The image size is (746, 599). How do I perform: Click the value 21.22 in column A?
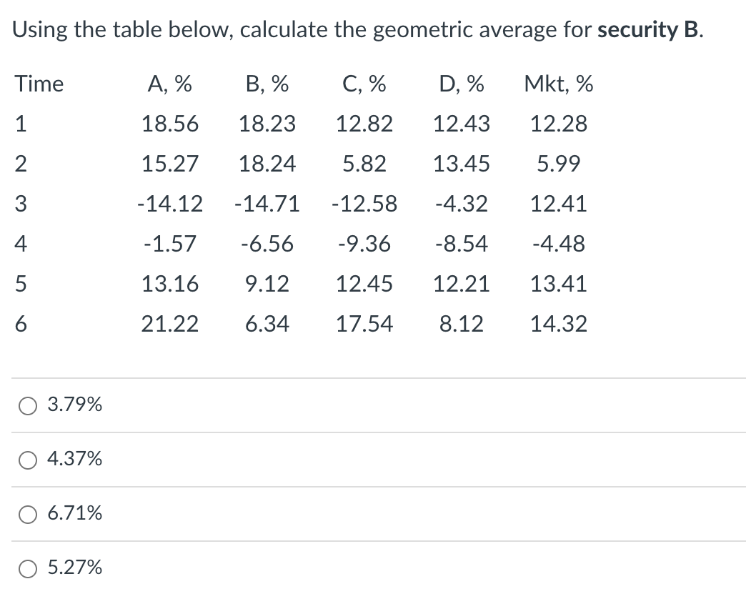[x=170, y=324]
